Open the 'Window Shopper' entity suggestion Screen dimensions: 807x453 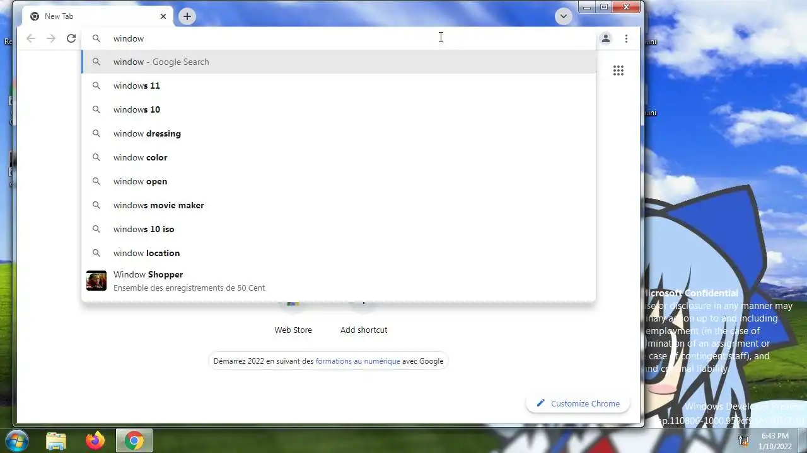click(339, 281)
